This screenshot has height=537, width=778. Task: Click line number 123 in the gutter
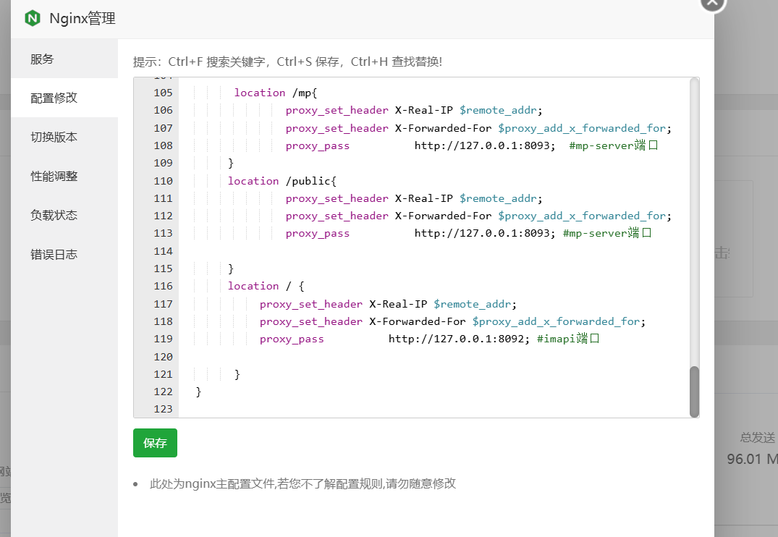pyautogui.click(x=164, y=409)
